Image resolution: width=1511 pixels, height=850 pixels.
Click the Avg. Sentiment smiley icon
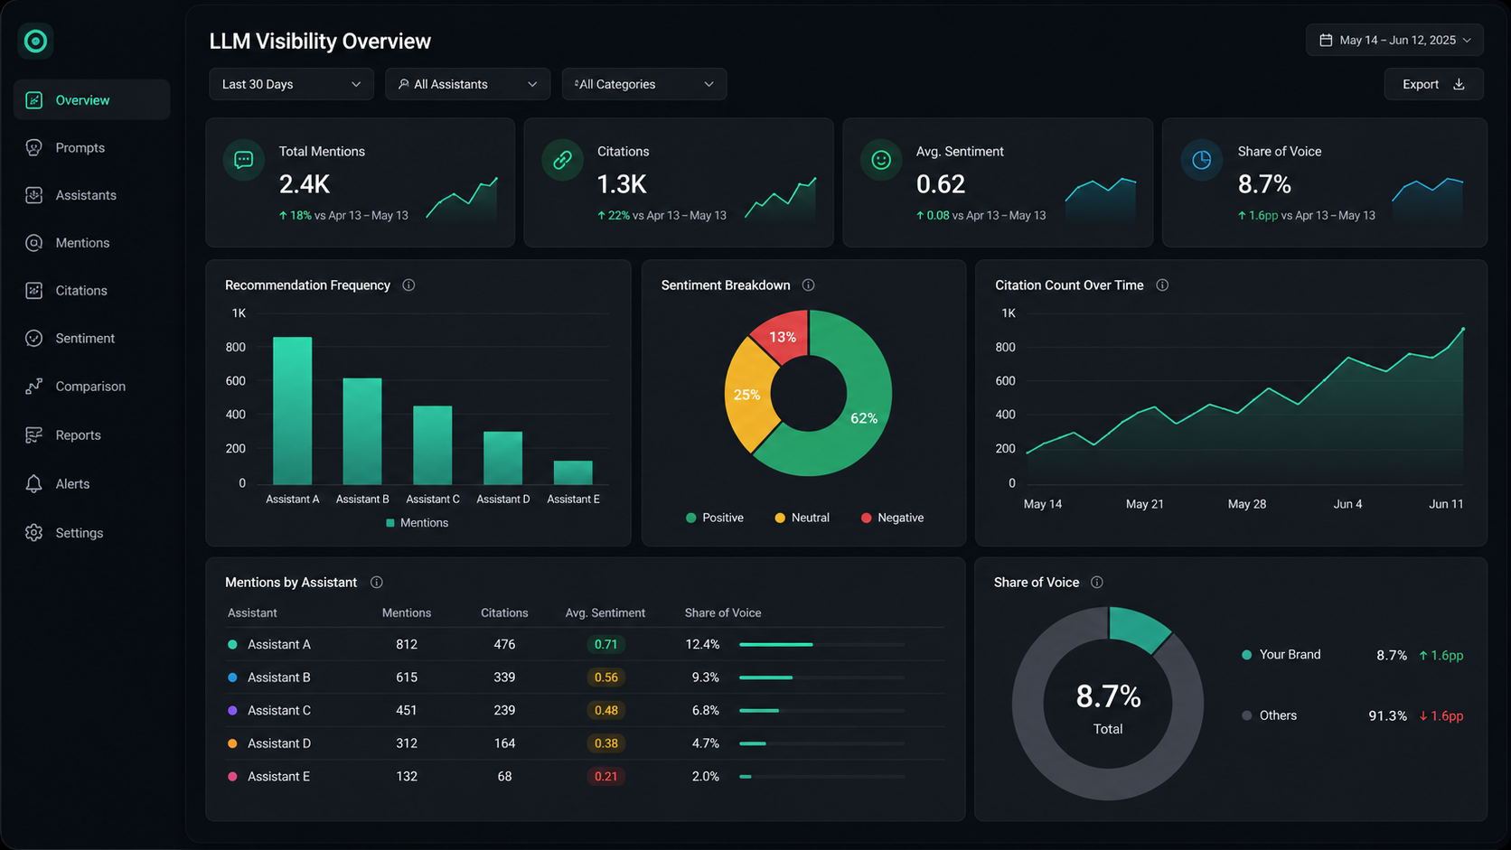881,160
